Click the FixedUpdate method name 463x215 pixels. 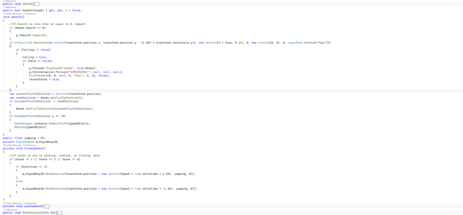coord(33,148)
